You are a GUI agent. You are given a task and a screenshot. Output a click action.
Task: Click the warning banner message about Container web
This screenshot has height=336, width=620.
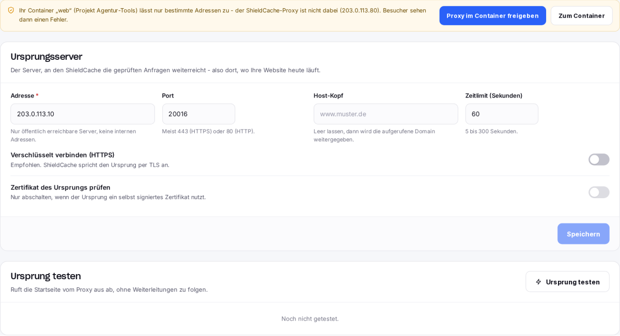(223, 15)
